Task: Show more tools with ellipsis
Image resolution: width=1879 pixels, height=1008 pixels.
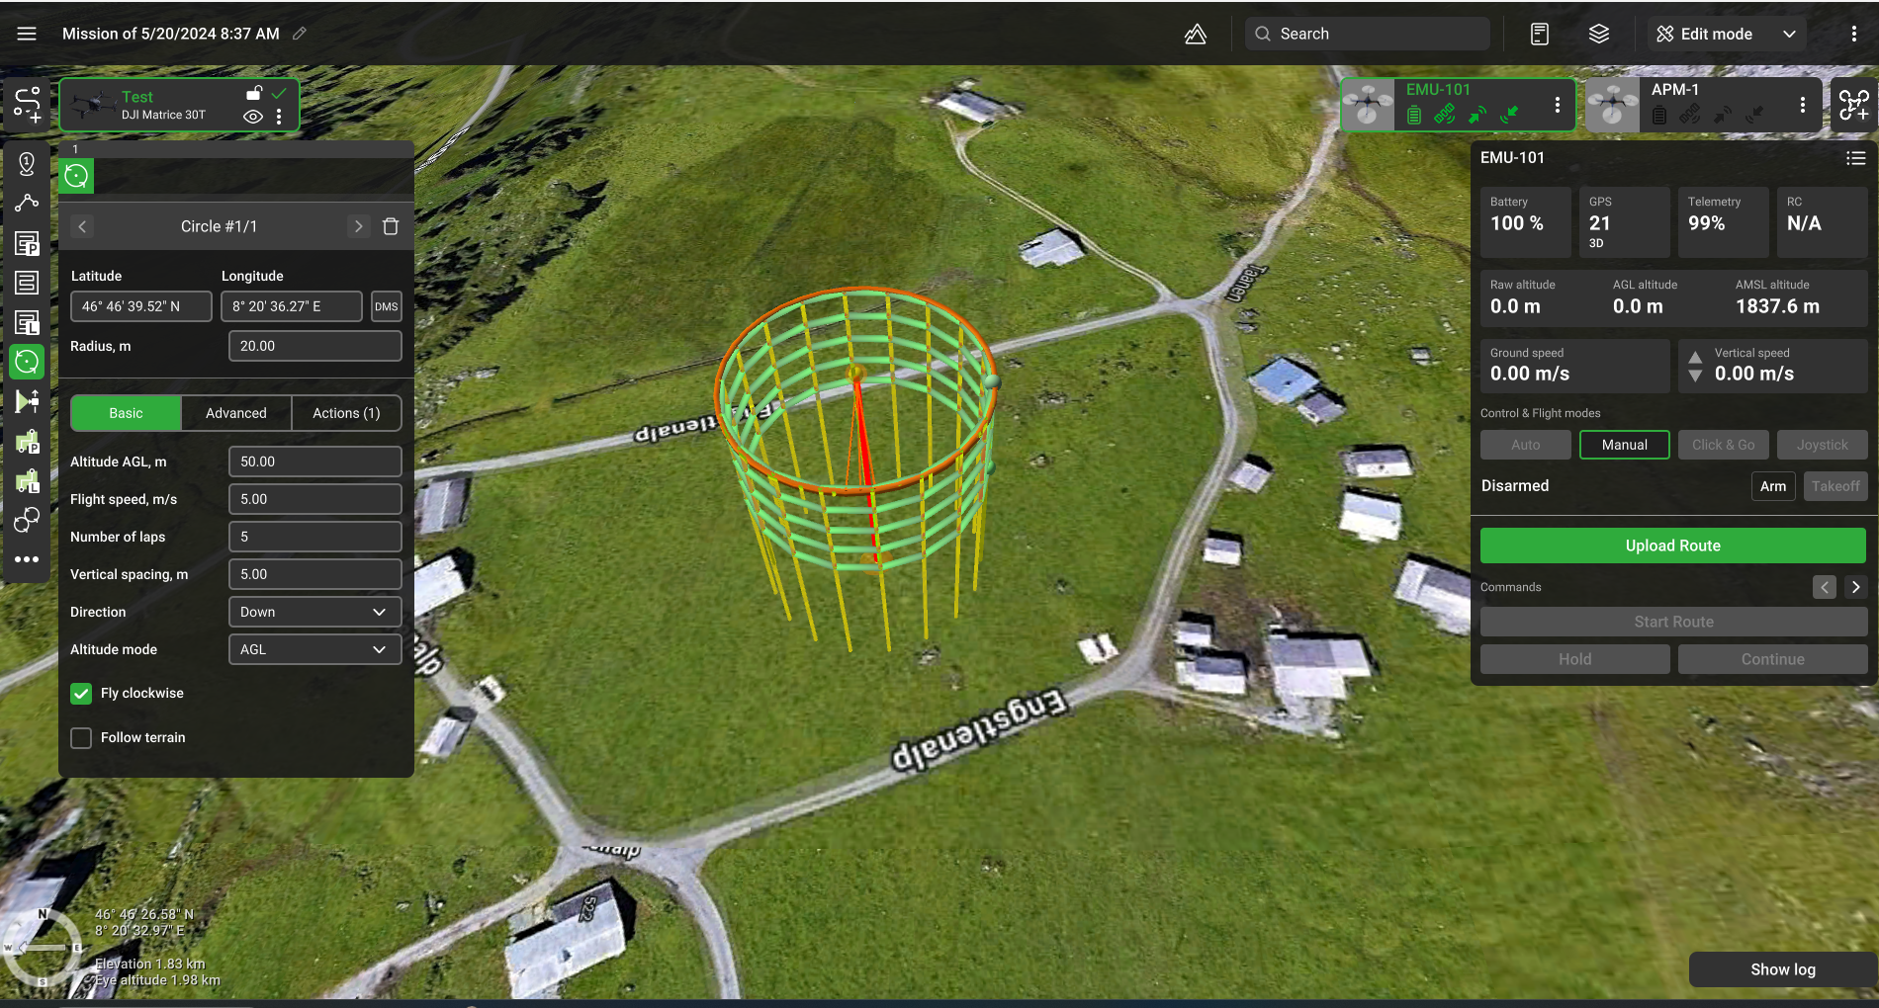Action: (x=27, y=559)
